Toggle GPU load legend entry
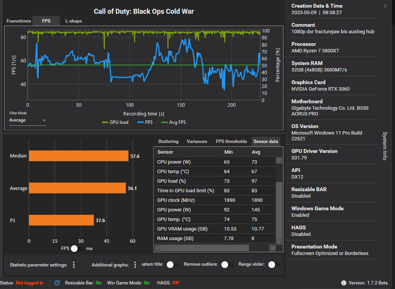This screenshot has height=289, width=395. coord(115,122)
